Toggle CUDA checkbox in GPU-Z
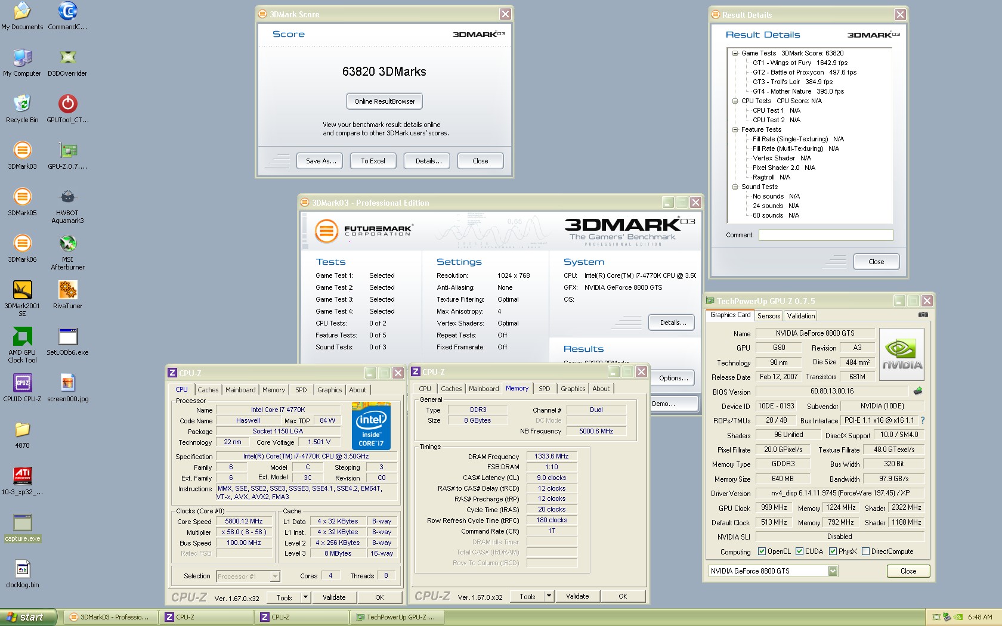This screenshot has height=626, width=1002. click(x=799, y=551)
